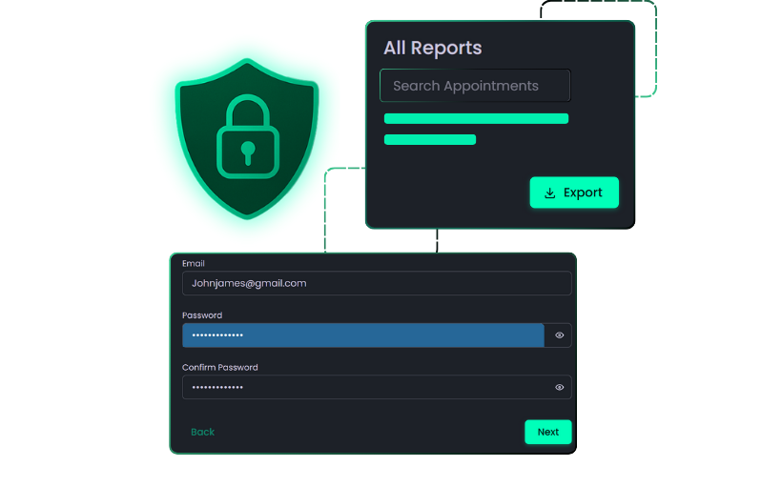Click the Next button
This screenshot has height=487, width=782.
pyautogui.click(x=548, y=432)
